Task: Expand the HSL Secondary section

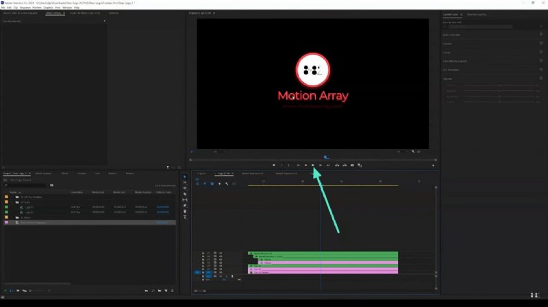Action: (x=451, y=70)
